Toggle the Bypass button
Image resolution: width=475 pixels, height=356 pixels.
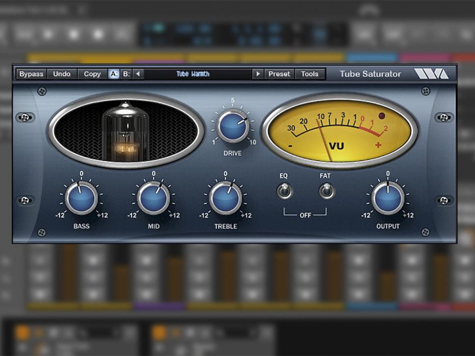coord(31,74)
